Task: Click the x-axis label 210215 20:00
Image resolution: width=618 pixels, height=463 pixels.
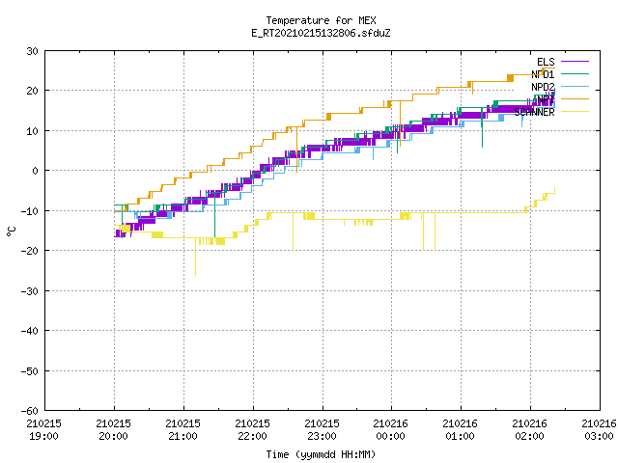Action: tap(114, 430)
